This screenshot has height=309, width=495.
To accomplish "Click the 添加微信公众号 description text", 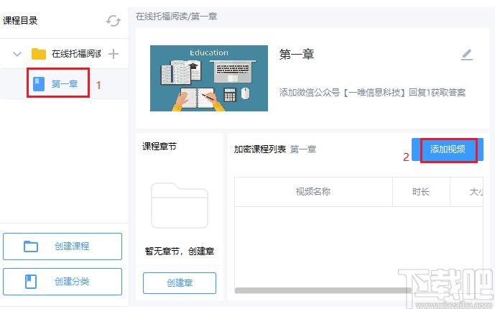I will click(372, 93).
